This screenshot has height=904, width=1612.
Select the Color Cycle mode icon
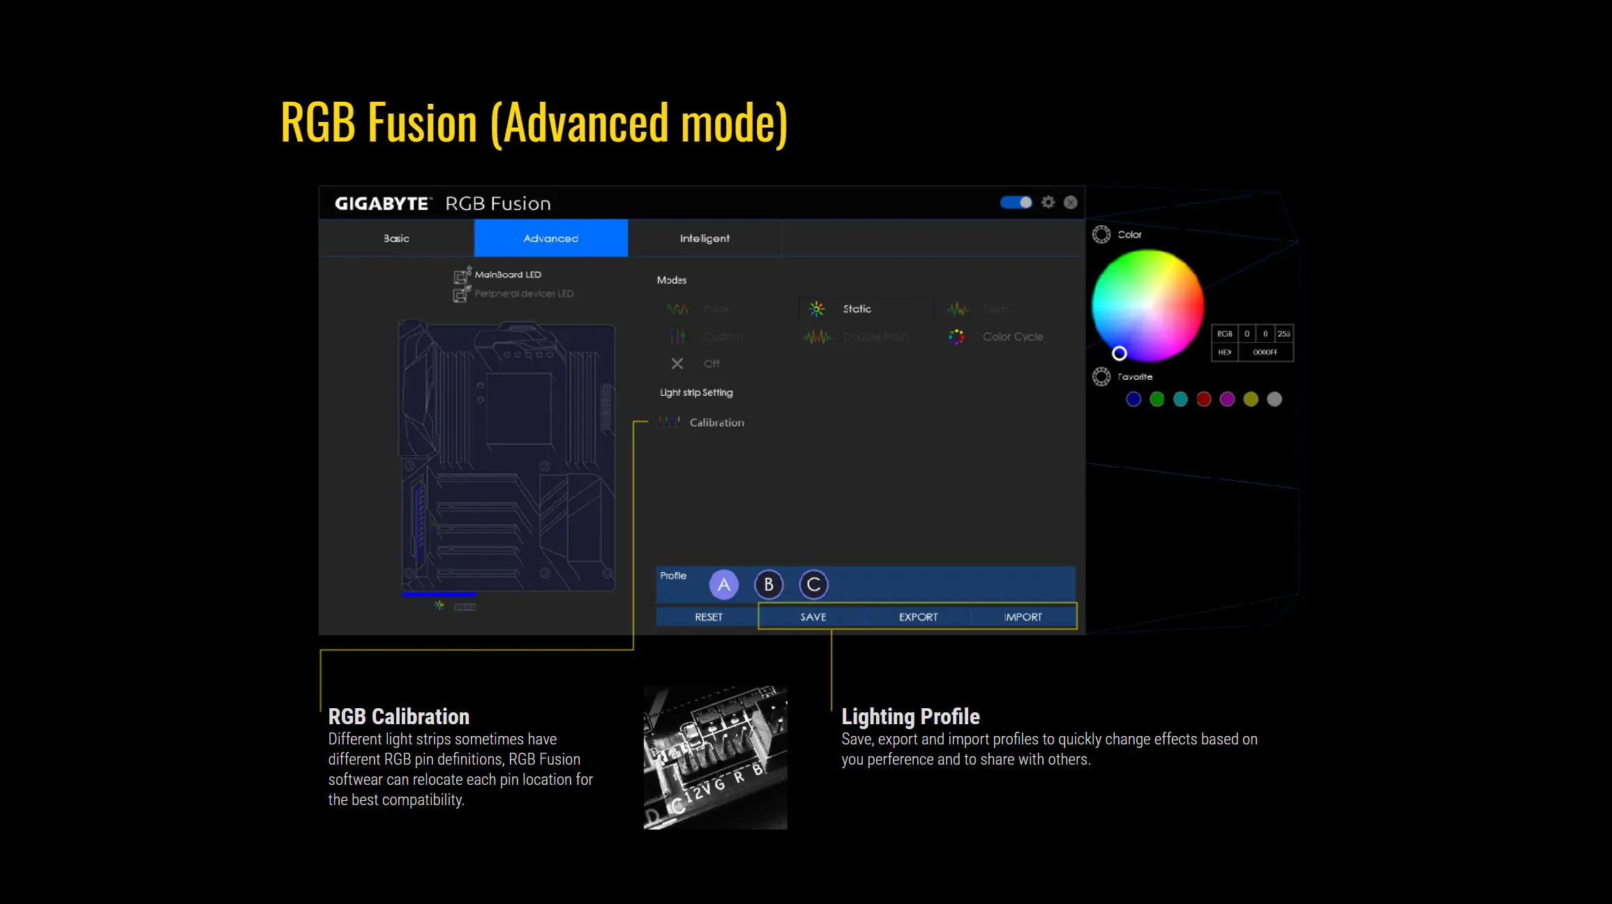tap(956, 337)
